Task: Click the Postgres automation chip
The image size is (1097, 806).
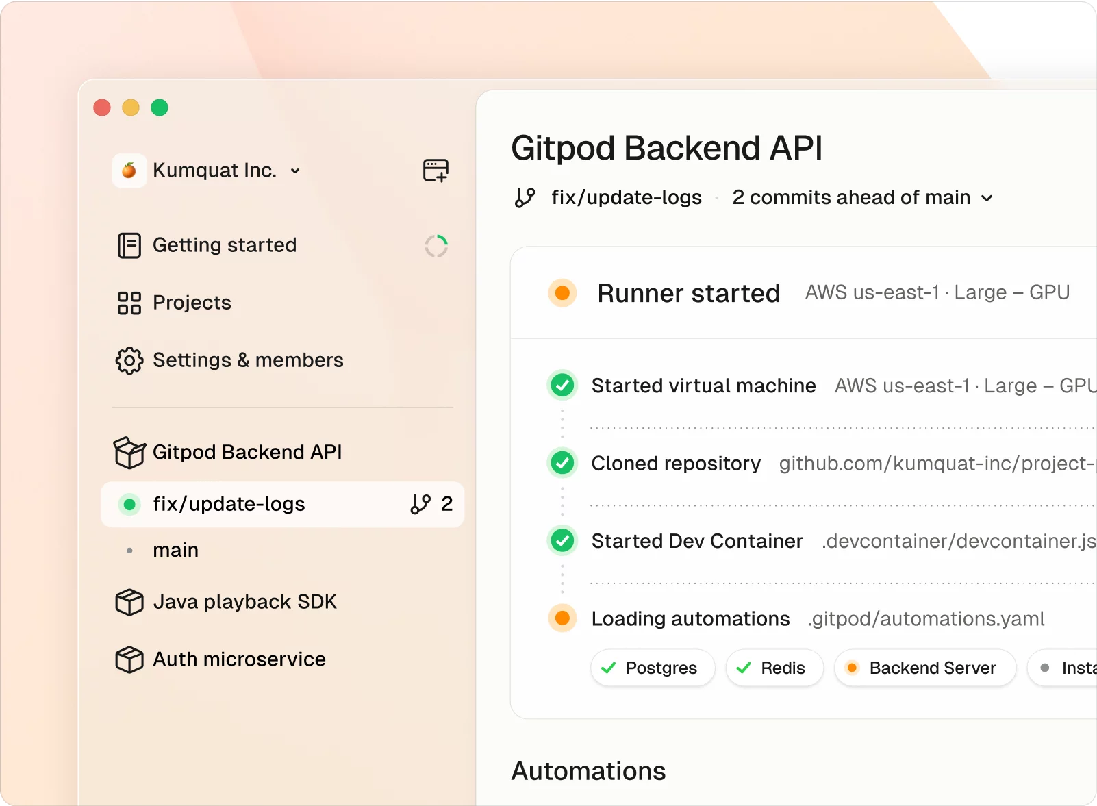Action: [652, 668]
